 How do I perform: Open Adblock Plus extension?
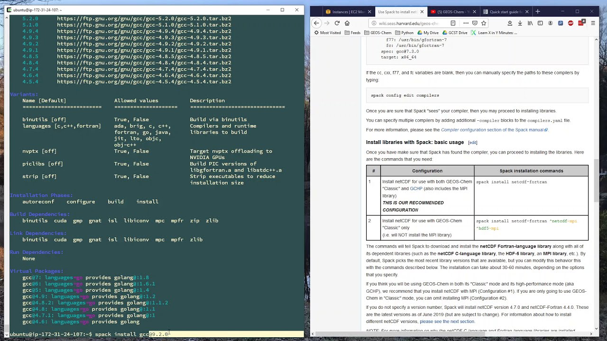tap(570, 23)
